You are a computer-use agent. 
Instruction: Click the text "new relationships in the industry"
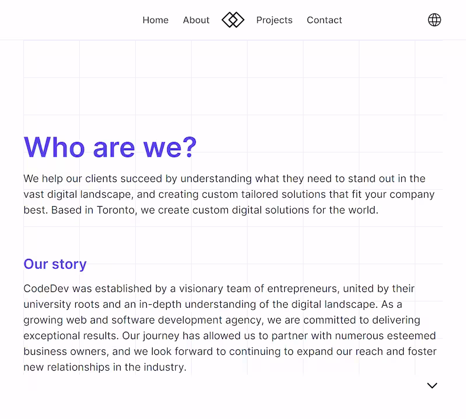[104, 367]
